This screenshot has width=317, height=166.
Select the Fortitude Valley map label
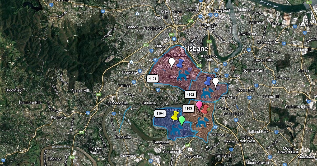(x=209, y=27)
